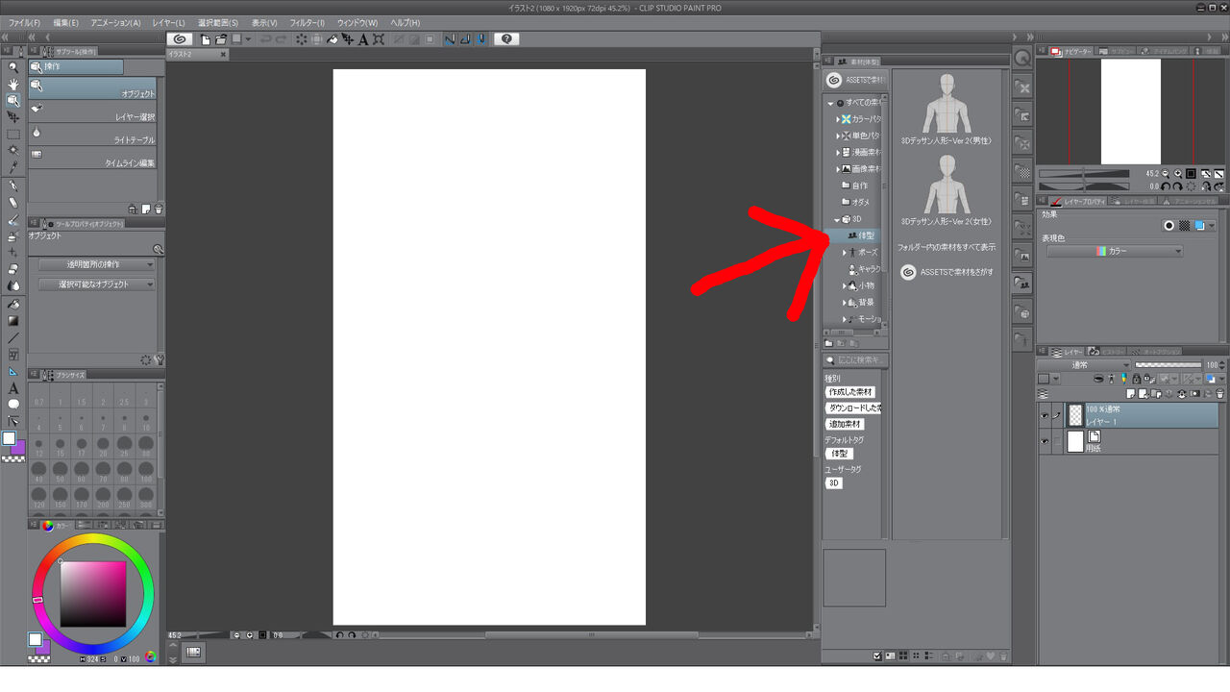Click ASSETSで素材をさがす link

[947, 272]
